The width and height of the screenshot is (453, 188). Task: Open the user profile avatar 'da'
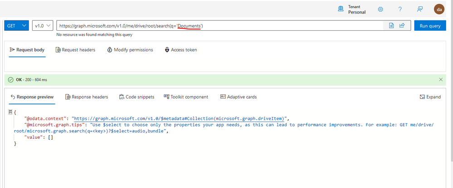tap(439, 9)
